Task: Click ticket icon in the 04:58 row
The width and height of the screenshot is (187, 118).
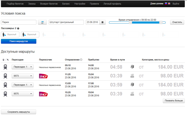Action: (132, 67)
